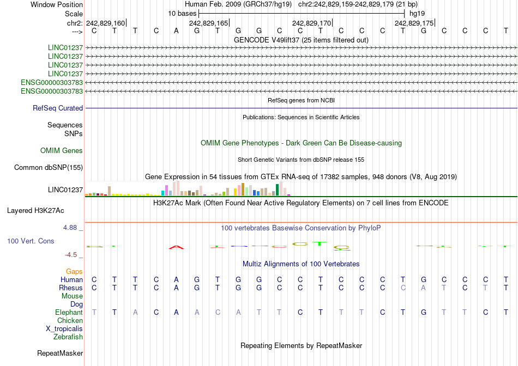
Task: Open Multiz Alignments of 100 Vertebrates title
Action: point(301,264)
